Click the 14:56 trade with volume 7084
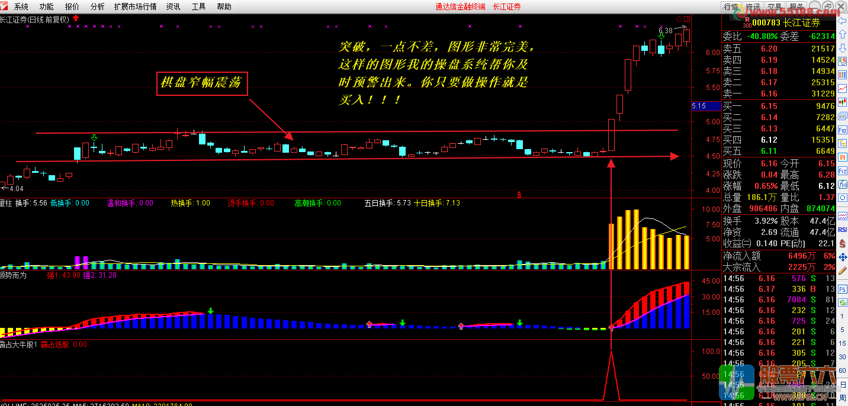848x406 pixels. coord(779,299)
